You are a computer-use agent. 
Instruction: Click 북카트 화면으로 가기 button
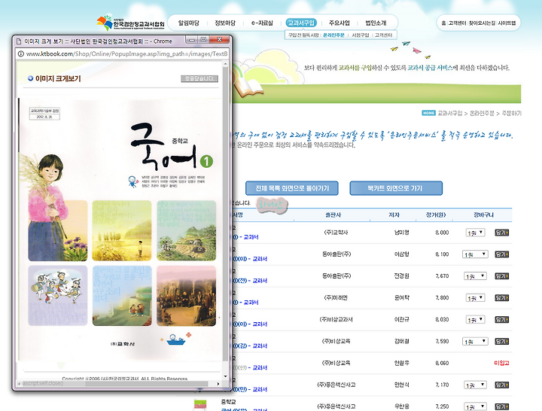(x=396, y=188)
